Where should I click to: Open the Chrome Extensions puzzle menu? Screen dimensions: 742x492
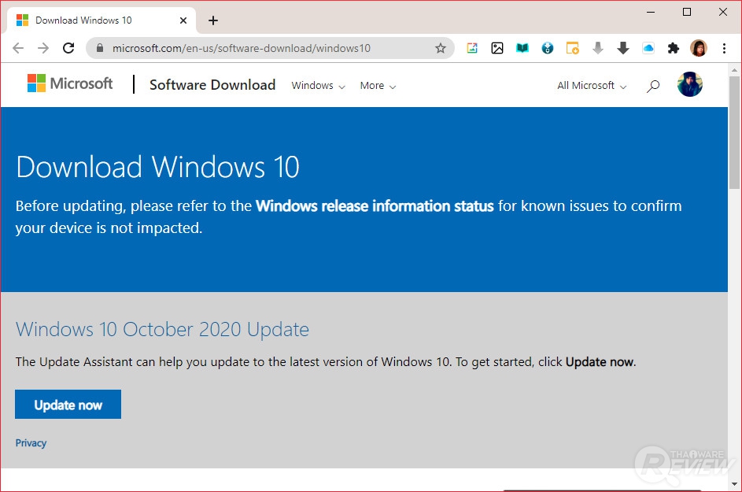673,48
